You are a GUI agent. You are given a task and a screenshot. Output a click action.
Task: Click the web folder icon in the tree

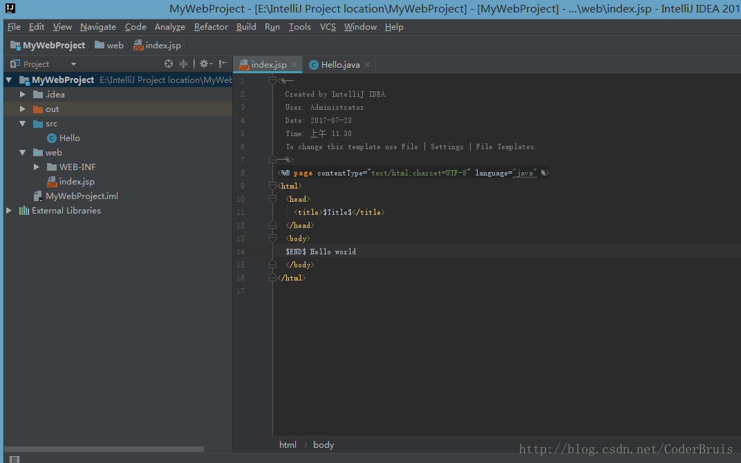38,153
